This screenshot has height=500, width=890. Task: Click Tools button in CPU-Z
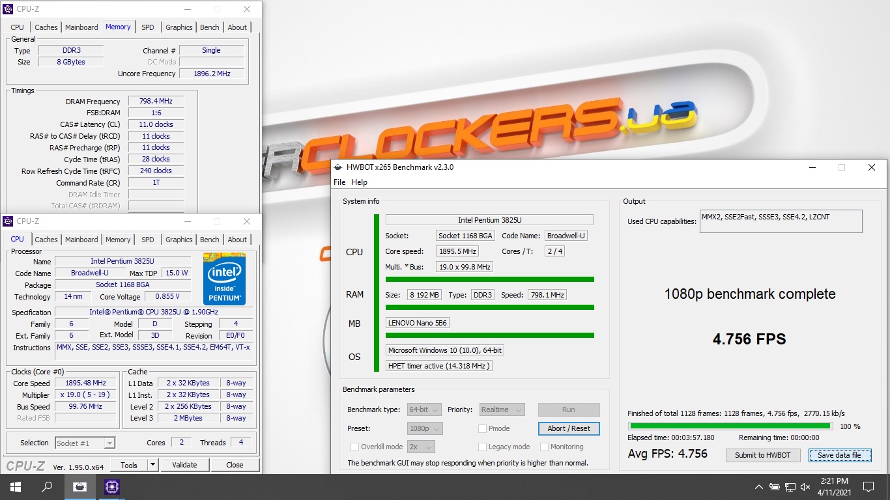(129, 465)
